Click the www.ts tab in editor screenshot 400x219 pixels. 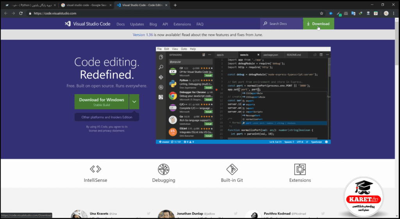coord(244,55)
